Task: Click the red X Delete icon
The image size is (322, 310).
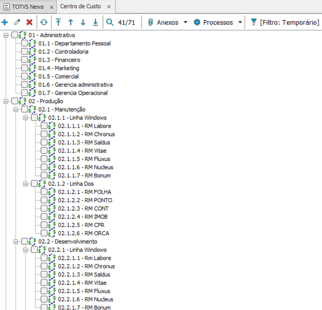Action: (30, 22)
